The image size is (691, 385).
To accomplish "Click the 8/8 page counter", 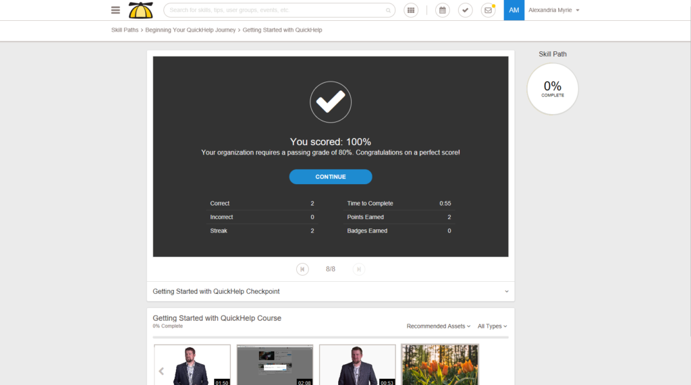I will [331, 269].
